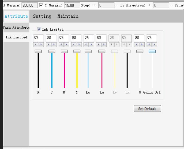Click the cyan C ink slider handle
The image size is (184, 149).
52,51
